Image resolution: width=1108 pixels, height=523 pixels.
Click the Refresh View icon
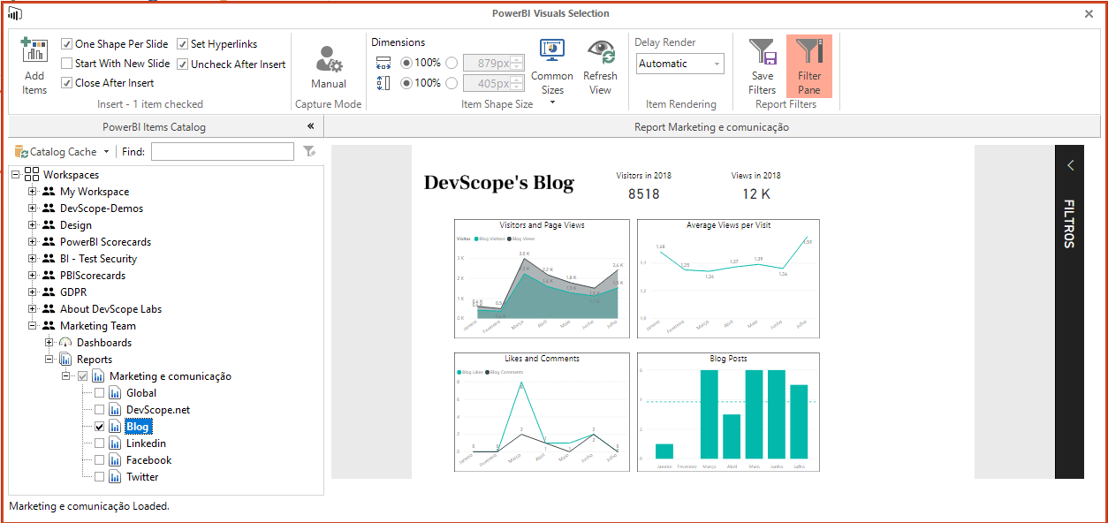pyautogui.click(x=600, y=64)
